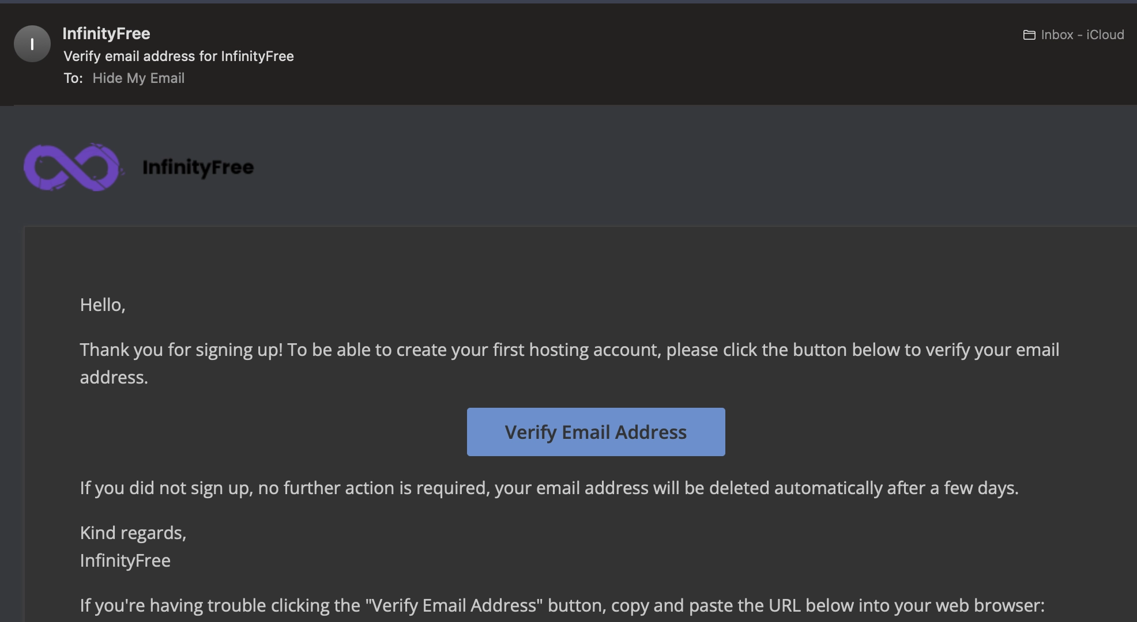This screenshot has width=1137, height=622.
Task: Click the subject line Verify email address
Action: 178,56
